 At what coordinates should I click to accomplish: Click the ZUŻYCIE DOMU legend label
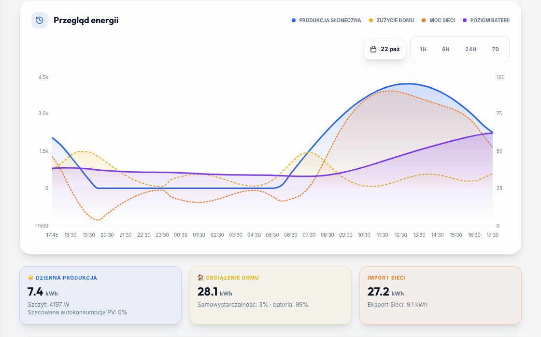pyautogui.click(x=396, y=20)
